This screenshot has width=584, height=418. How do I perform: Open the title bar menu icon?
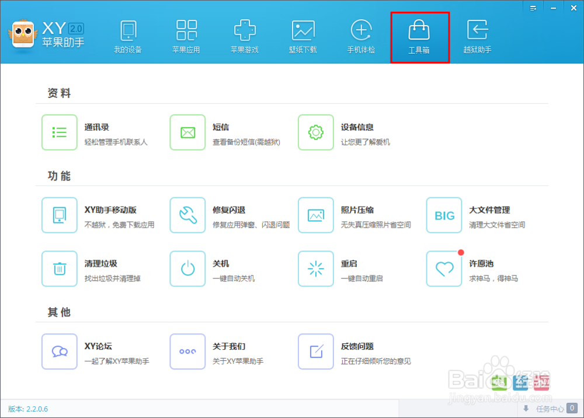tap(533, 8)
